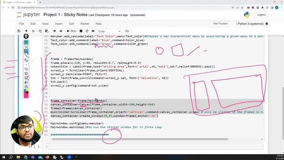Screen dimensions: 284x160
Task: Paste cells below icon in toolbar
Action: (47, 31)
